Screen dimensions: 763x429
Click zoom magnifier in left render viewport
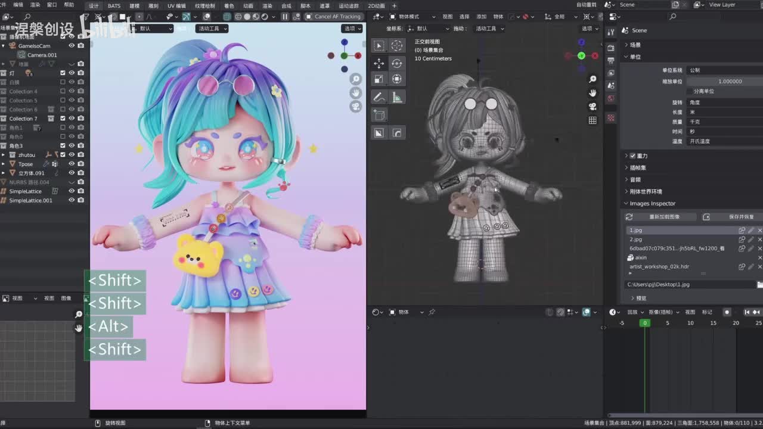tap(356, 79)
